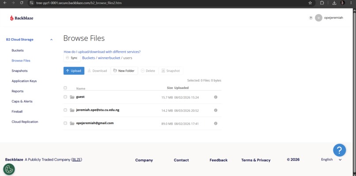Go to Buckets in sidebar
The image size is (356, 176).
[18, 51]
